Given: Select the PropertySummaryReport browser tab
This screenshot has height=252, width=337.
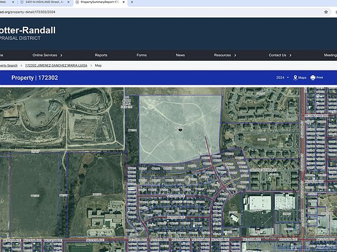Looking at the screenshot, I should tap(100, 2).
